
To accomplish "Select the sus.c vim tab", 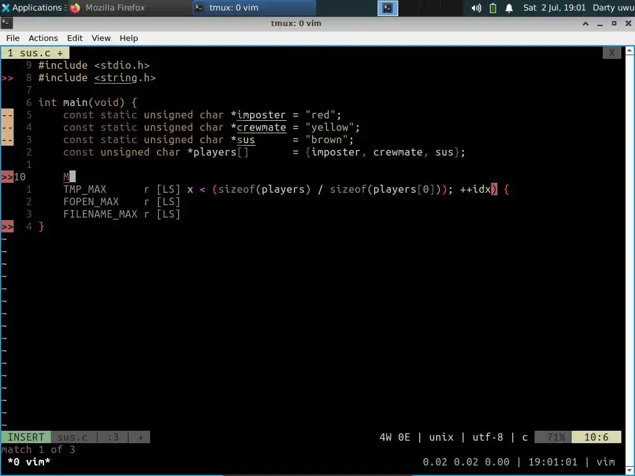I will coord(35,53).
